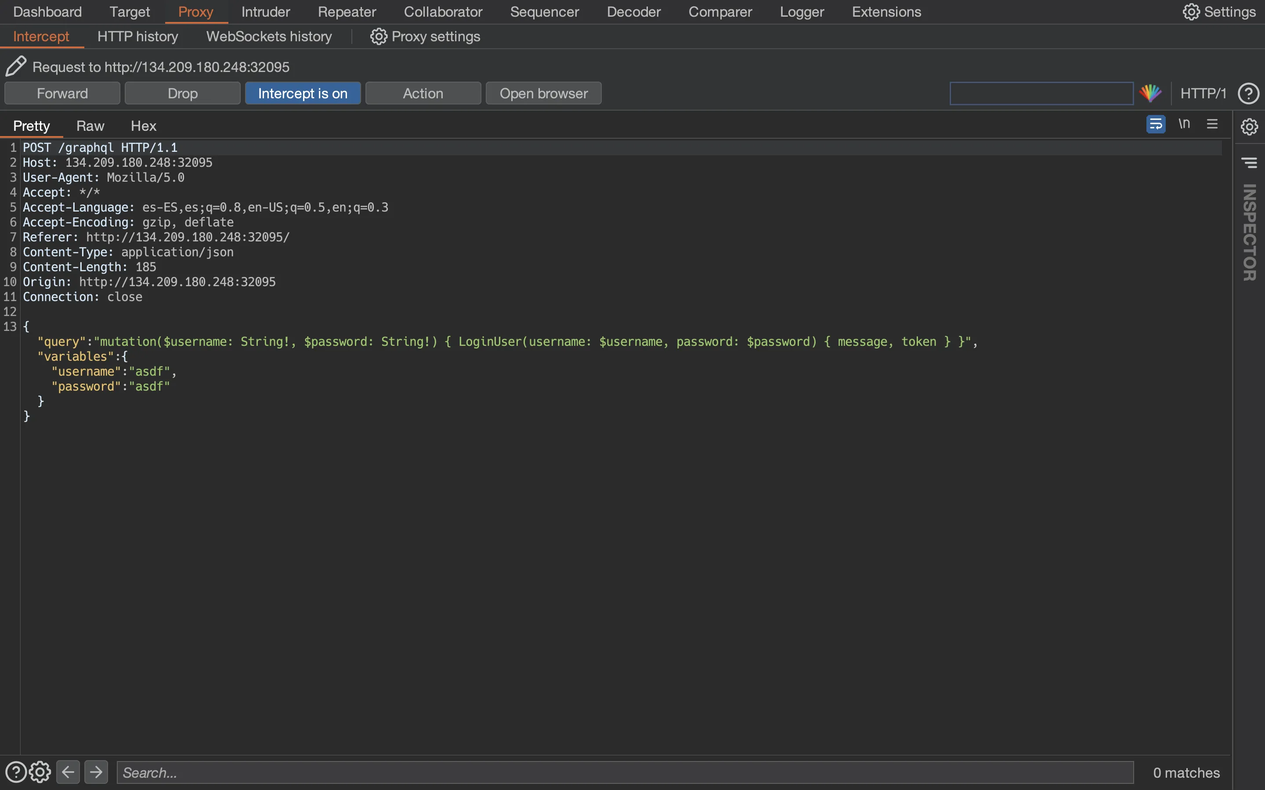Click the Accept-Encoding: gzip, deflate line
Viewport: 1265px width, 790px height.
(128, 222)
